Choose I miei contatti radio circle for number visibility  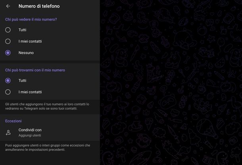(8, 41)
